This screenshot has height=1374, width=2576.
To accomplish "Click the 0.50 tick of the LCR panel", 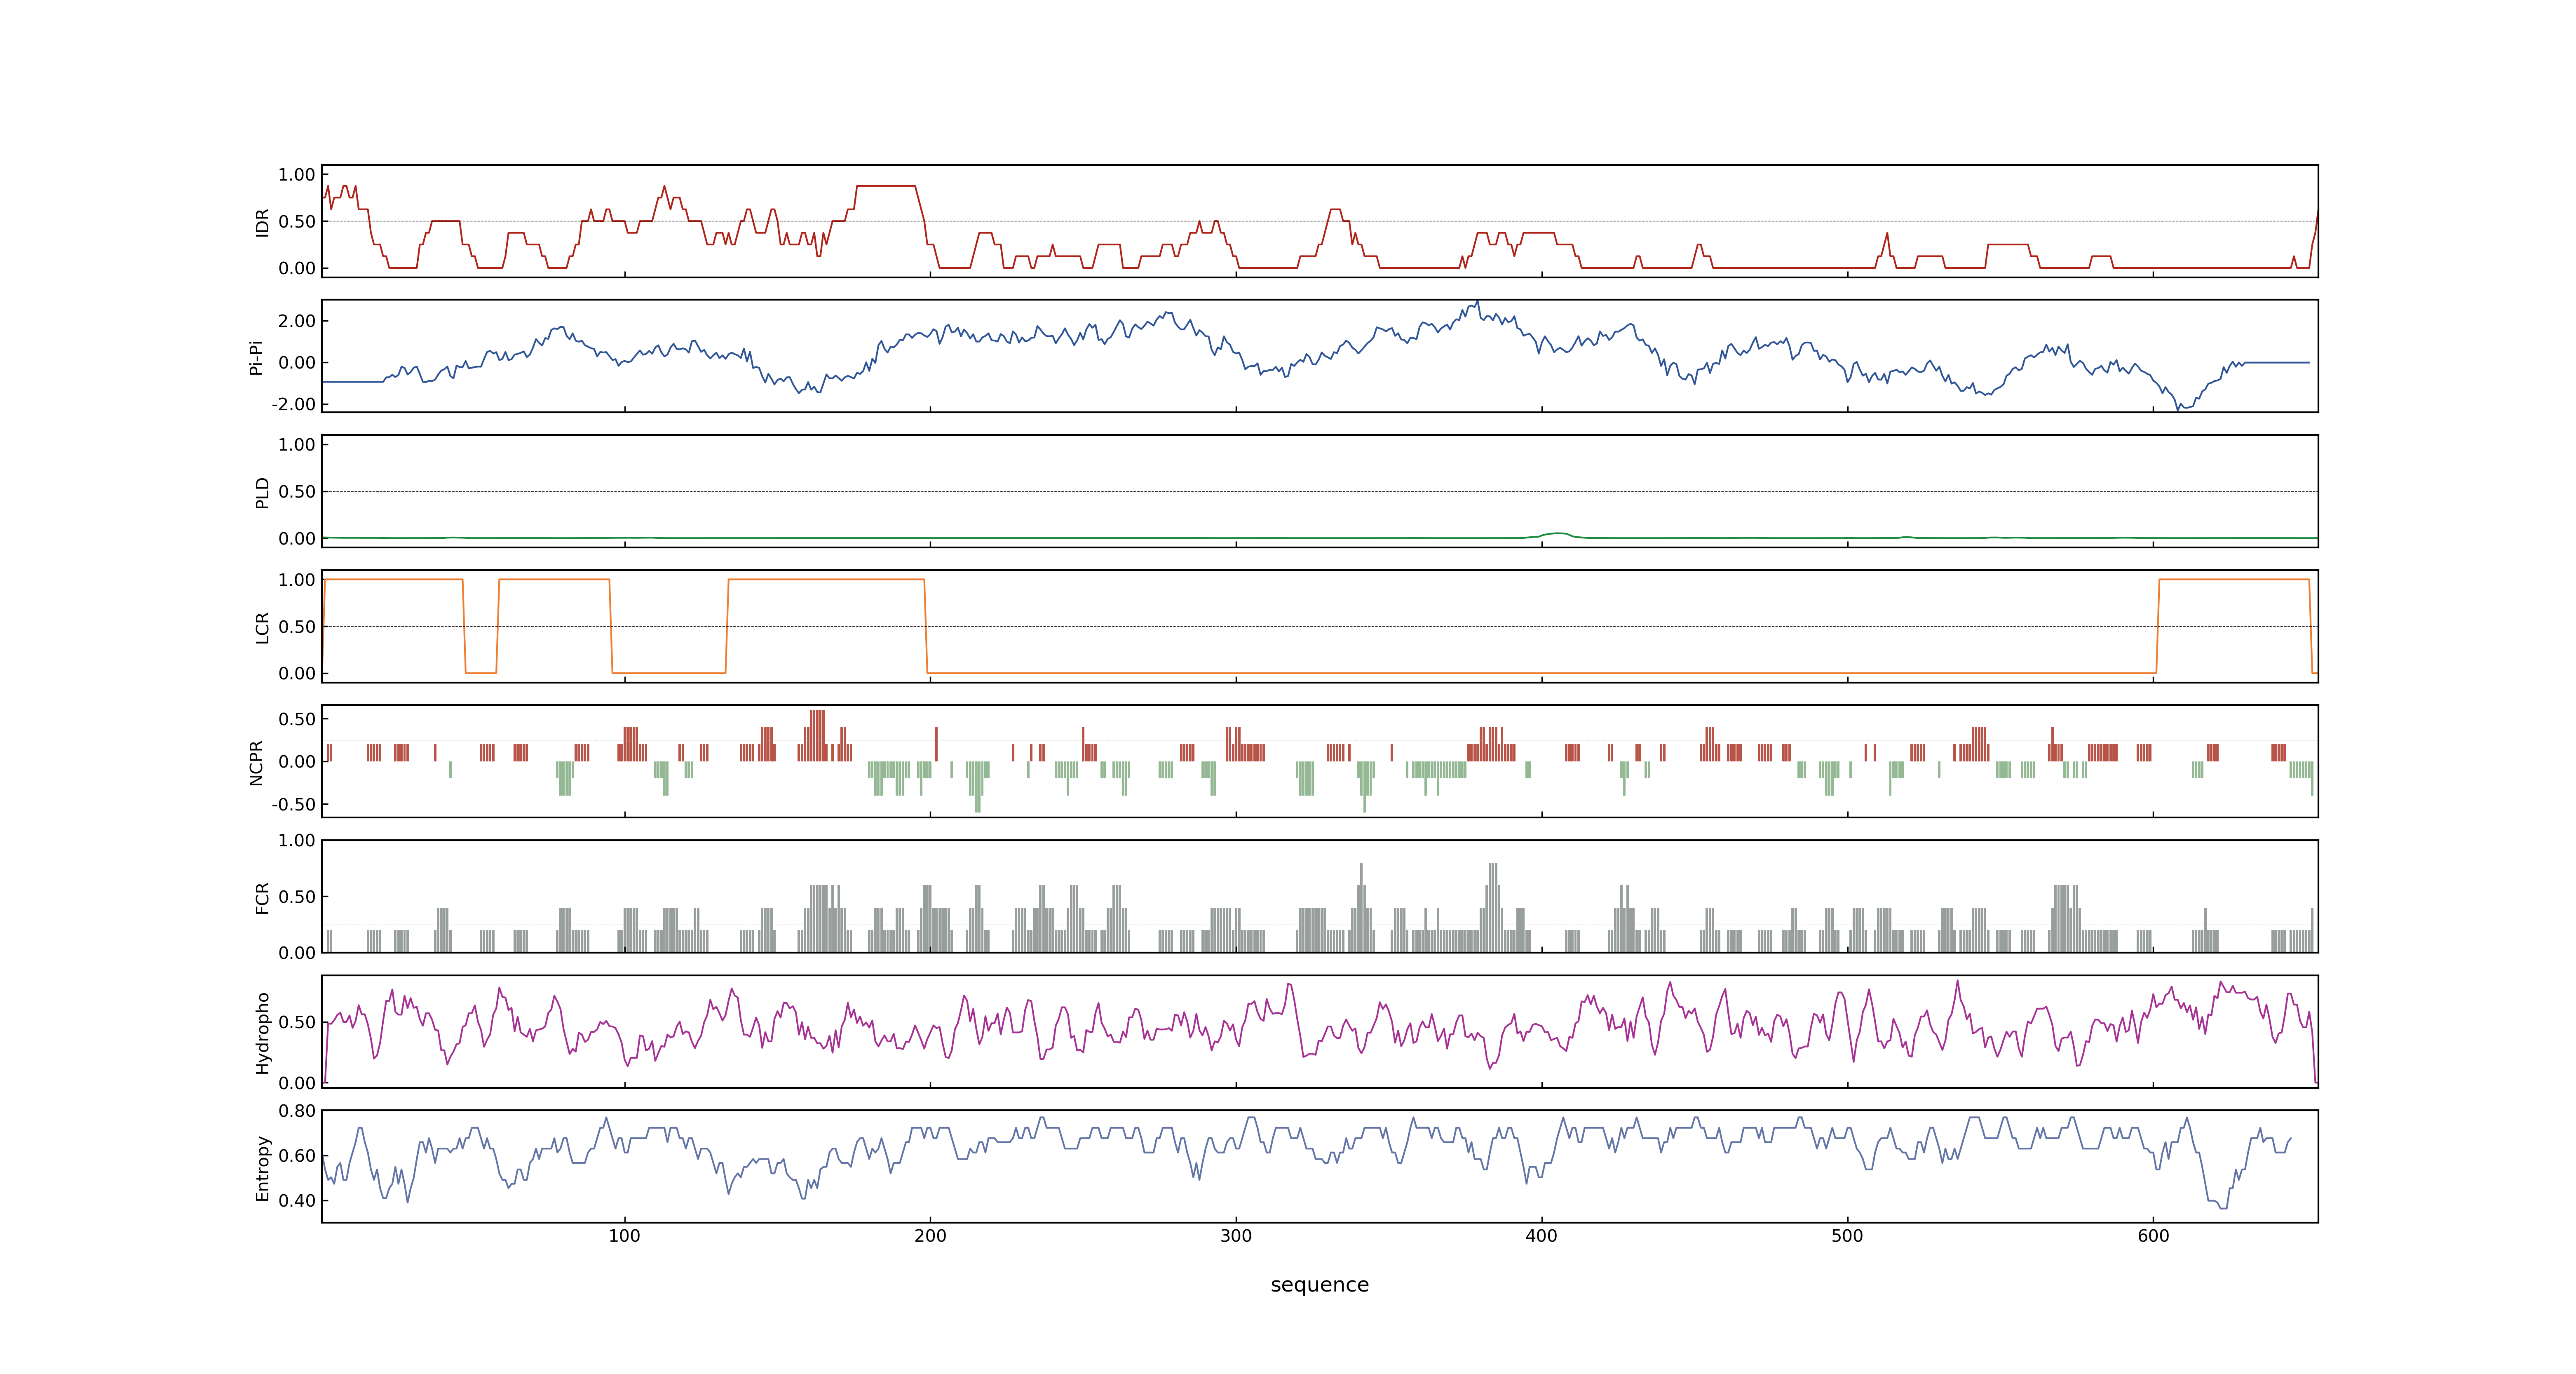I will click(x=297, y=627).
